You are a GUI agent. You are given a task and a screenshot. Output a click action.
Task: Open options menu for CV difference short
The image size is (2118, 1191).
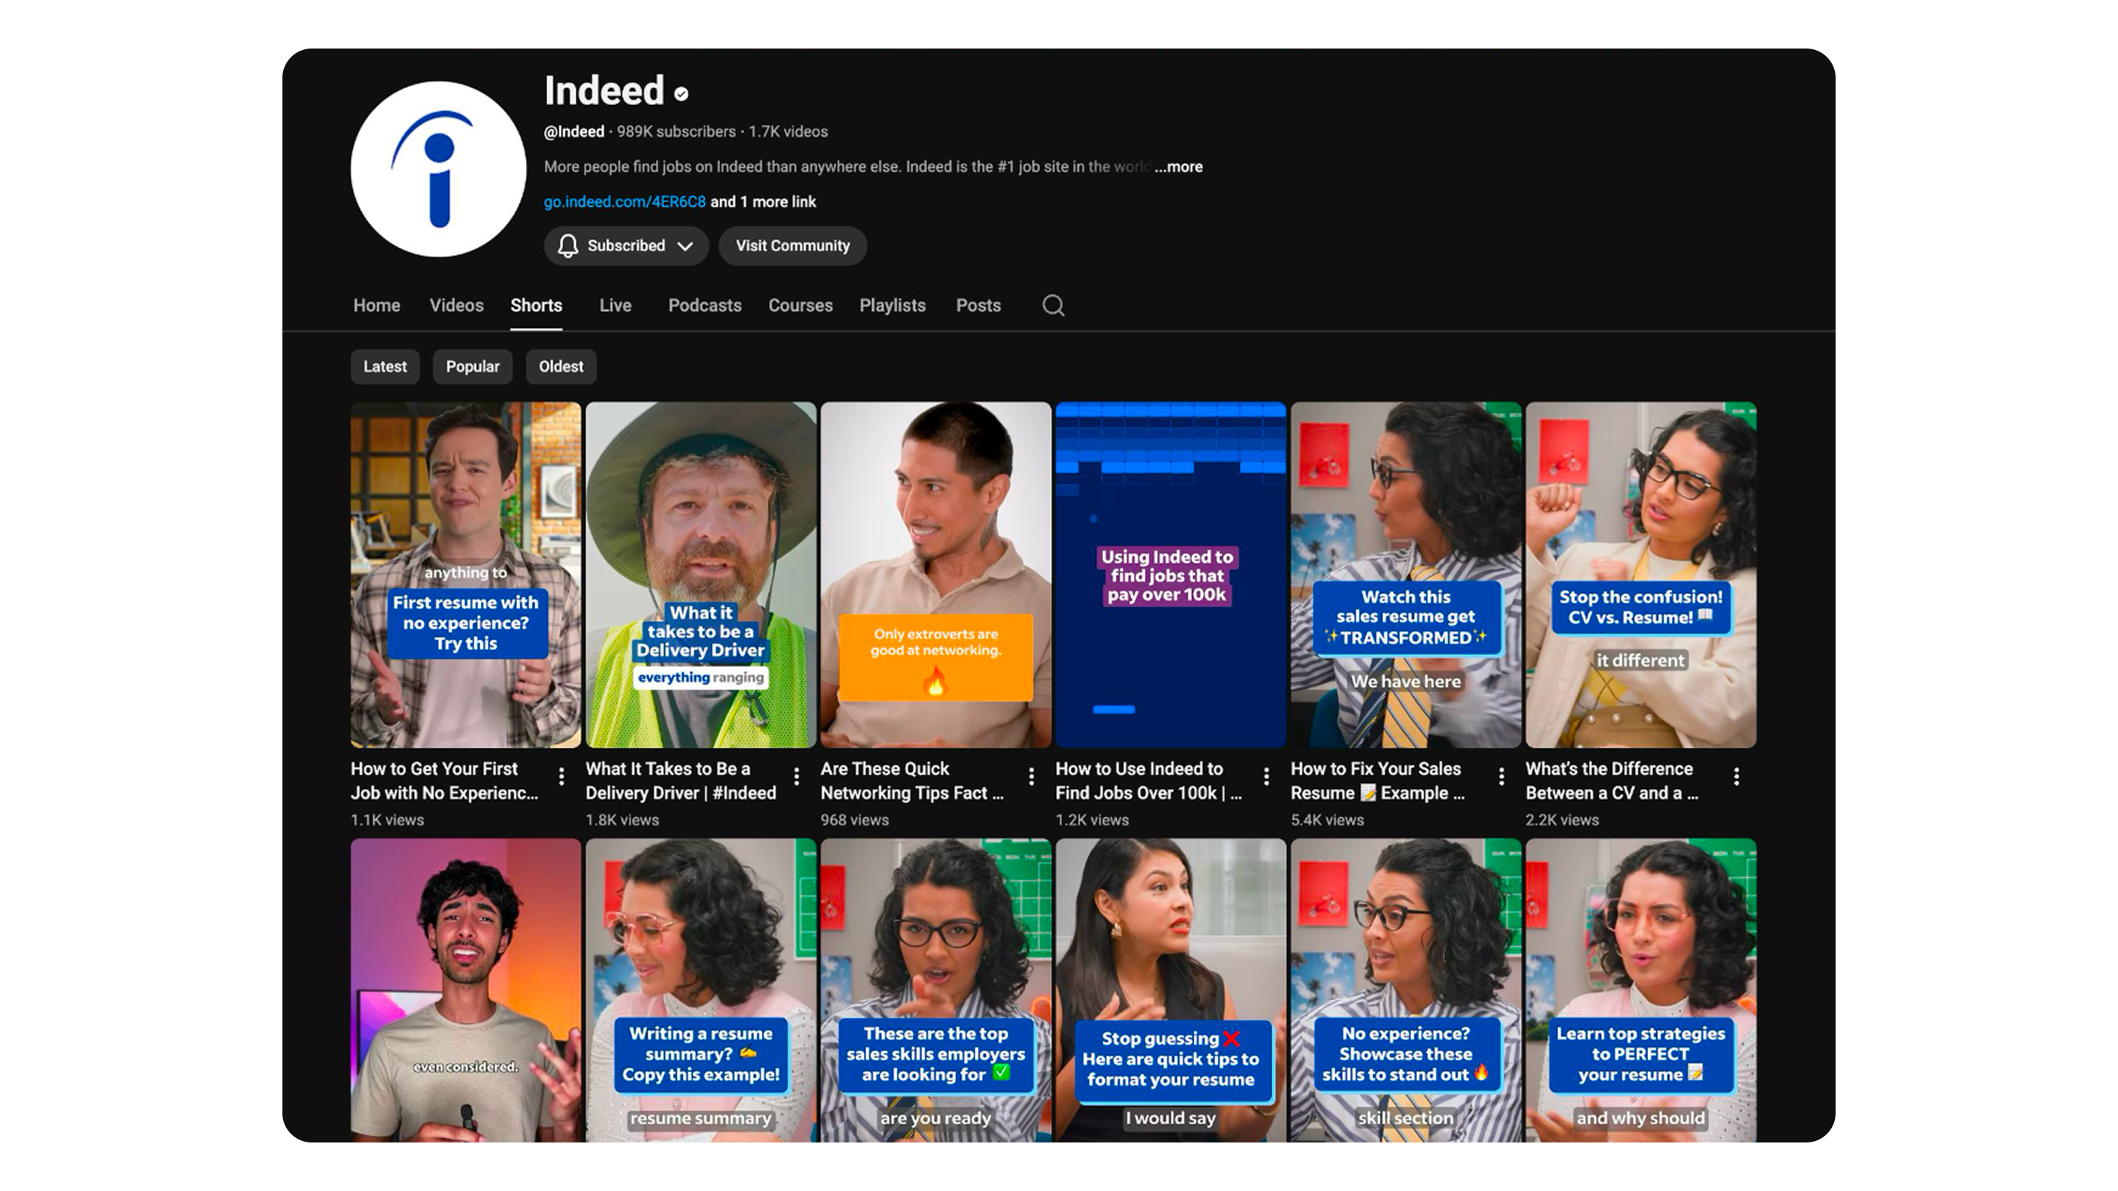[x=1736, y=777]
